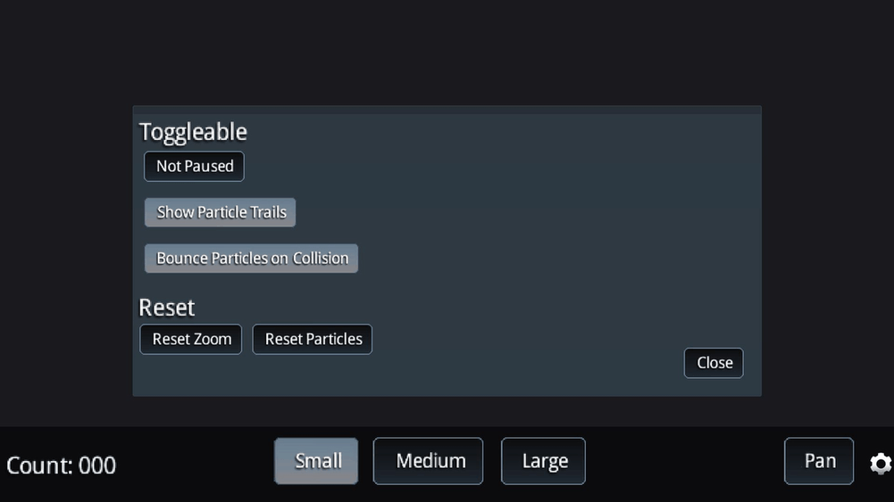Viewport: 894px width, 502px height.
Task: Click the dark canvas above the settings panel
Action: [447, 53]
